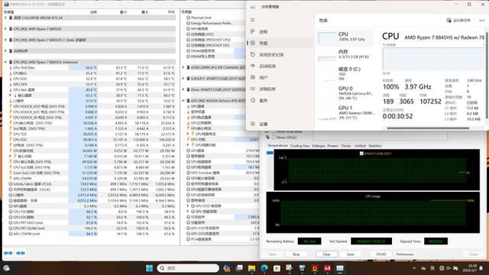Viewport: 489px width, 275px height.
Task: Expand the S.M.A.R.T. drive sensor group
Action: [x=183, y=78]
